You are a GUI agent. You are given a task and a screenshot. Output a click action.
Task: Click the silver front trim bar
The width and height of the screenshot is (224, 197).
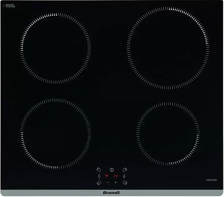tap(112, 193)
